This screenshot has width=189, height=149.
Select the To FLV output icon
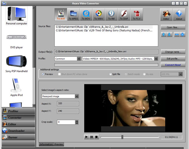136,14
